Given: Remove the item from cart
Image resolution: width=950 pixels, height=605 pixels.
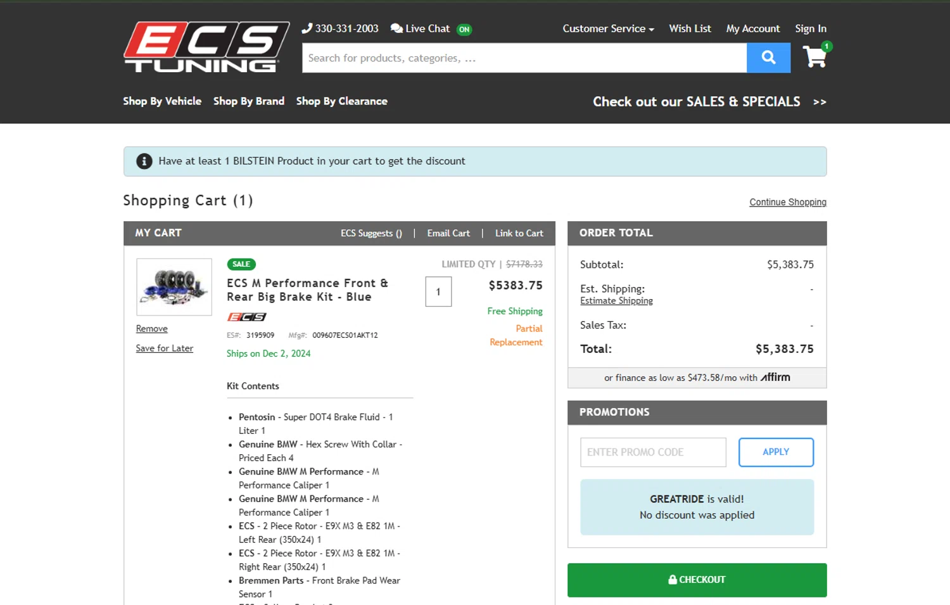Looking at the screenshot, I should point(152,329).
